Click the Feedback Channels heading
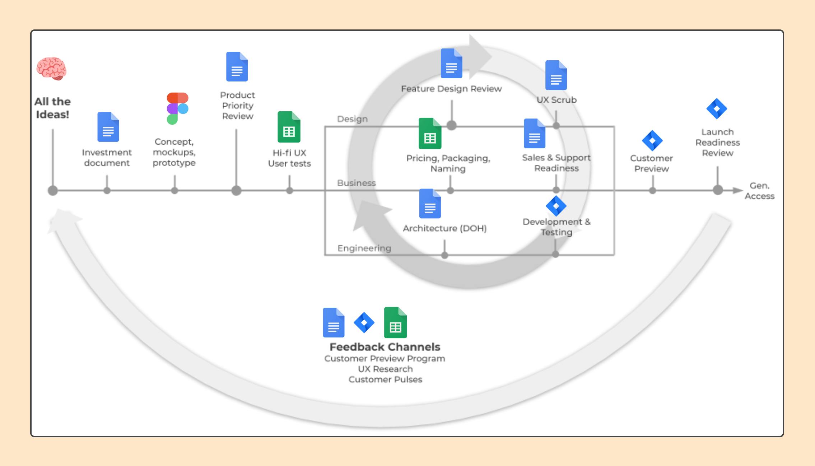 coord(385,347)
